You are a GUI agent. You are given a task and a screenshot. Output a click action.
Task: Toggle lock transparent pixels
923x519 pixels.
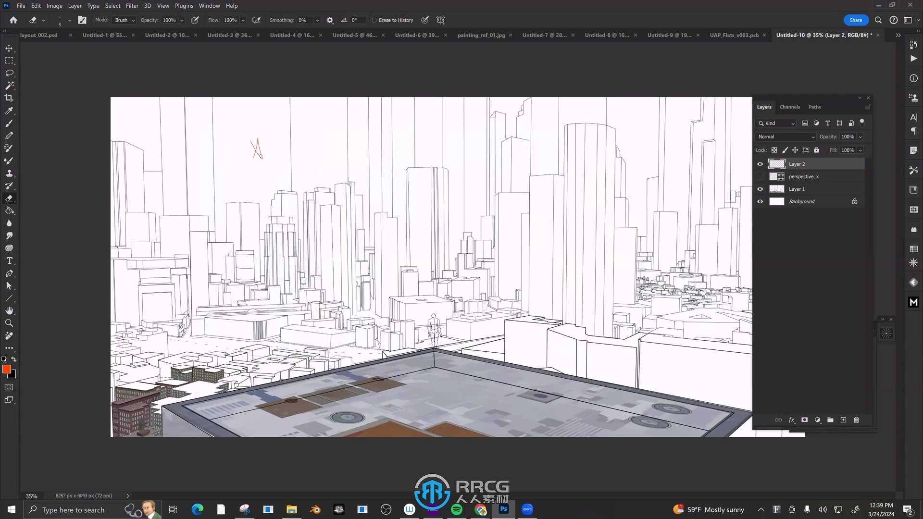click(x=774, y=150)
